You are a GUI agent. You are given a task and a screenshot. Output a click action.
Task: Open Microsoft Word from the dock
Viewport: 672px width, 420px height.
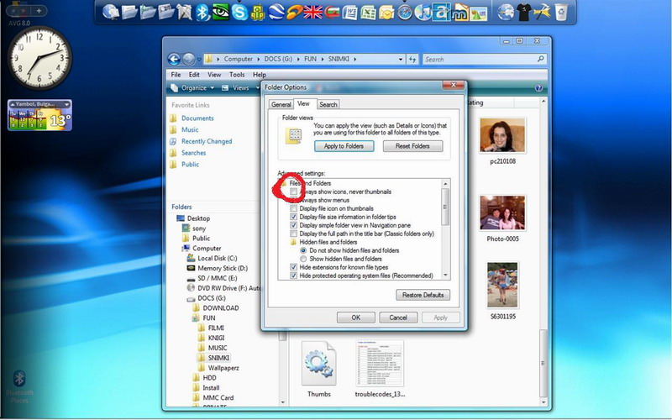[x=349, y=12]
